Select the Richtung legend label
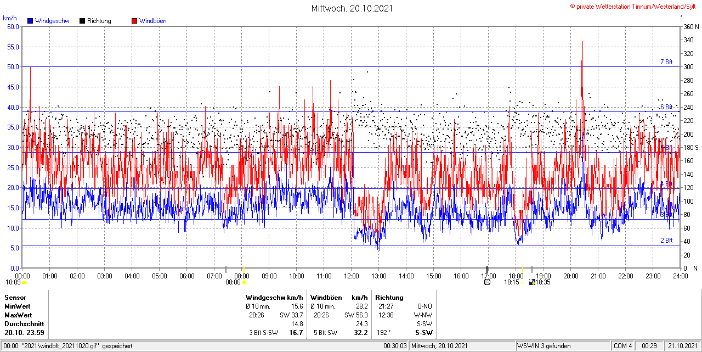The height and width of the screenshot is (352, 702). (x=99, y=21)
